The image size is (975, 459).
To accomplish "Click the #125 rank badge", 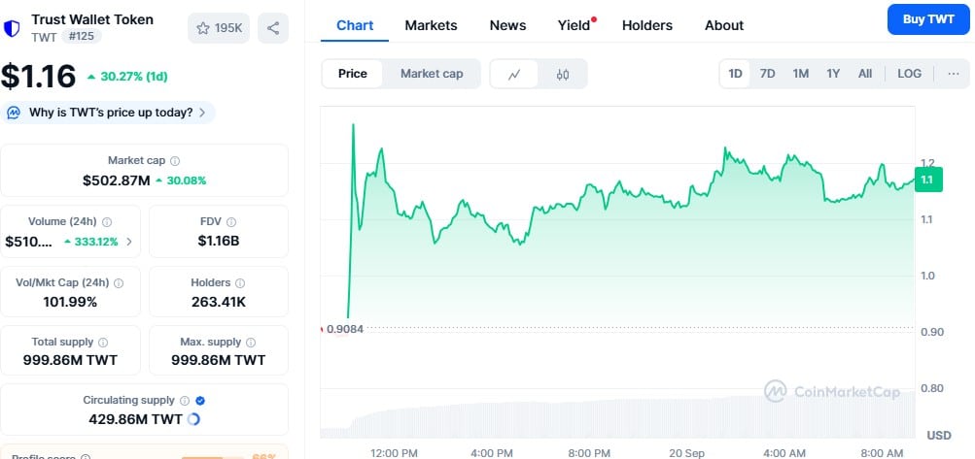I will [82, 36].
